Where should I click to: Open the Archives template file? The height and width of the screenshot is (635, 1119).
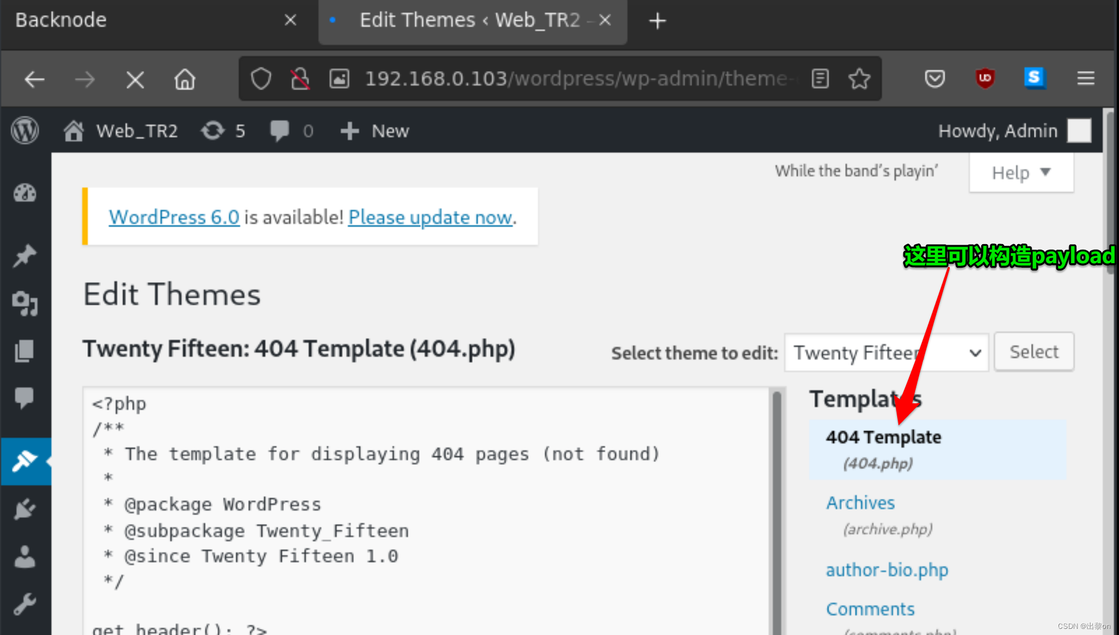(x=860, y=503)
